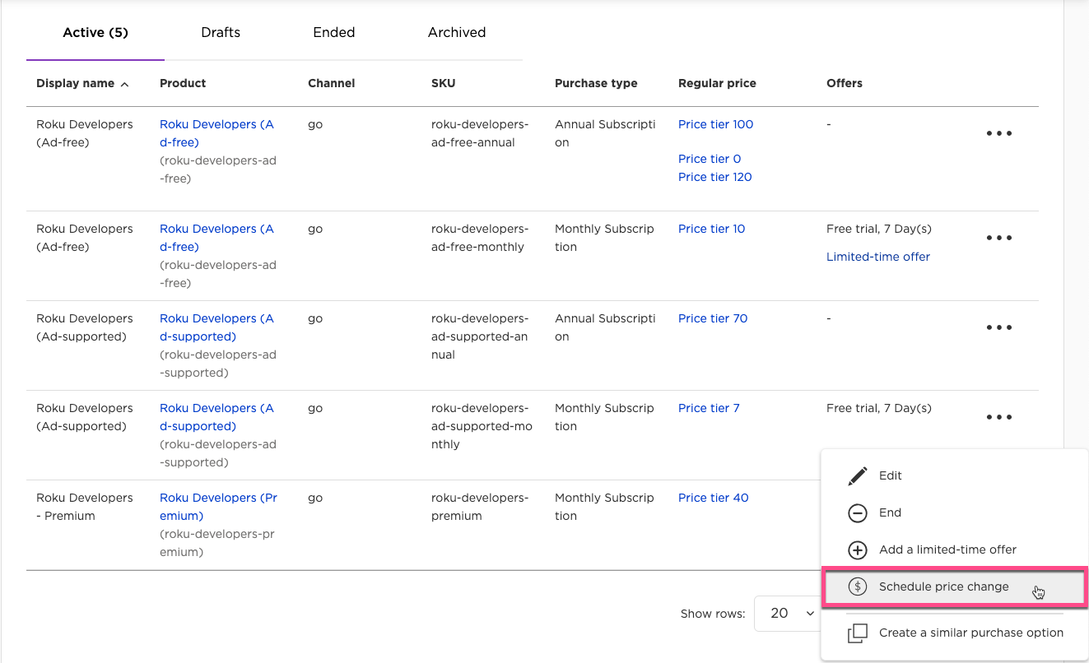Screen dimensions: 1089x663
Task: Open the three-dot menu for ad-supported monthly row
Action: pyautogui.click(x=998, y=417)
